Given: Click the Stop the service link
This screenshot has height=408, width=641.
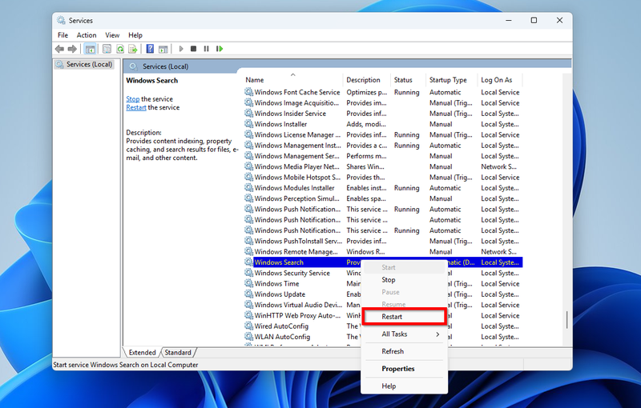Looking at the screenshot, I should [132, 98].
